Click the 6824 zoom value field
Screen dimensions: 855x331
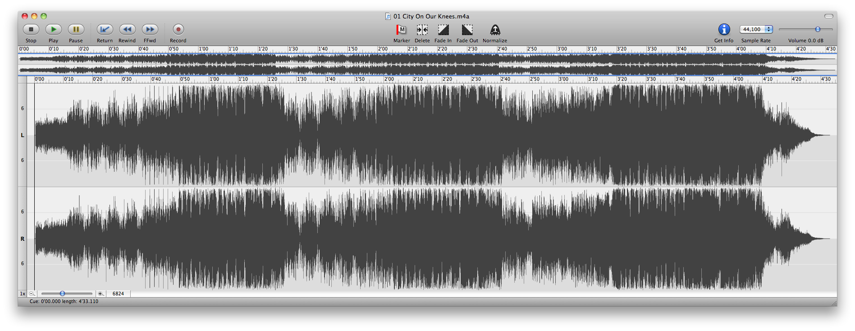118,294
